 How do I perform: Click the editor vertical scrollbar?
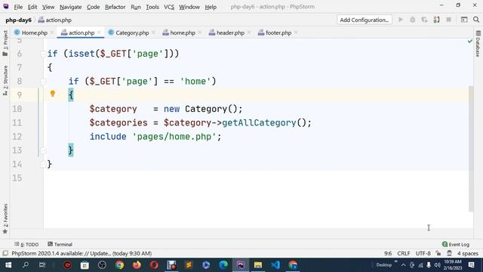pos(471,149)
